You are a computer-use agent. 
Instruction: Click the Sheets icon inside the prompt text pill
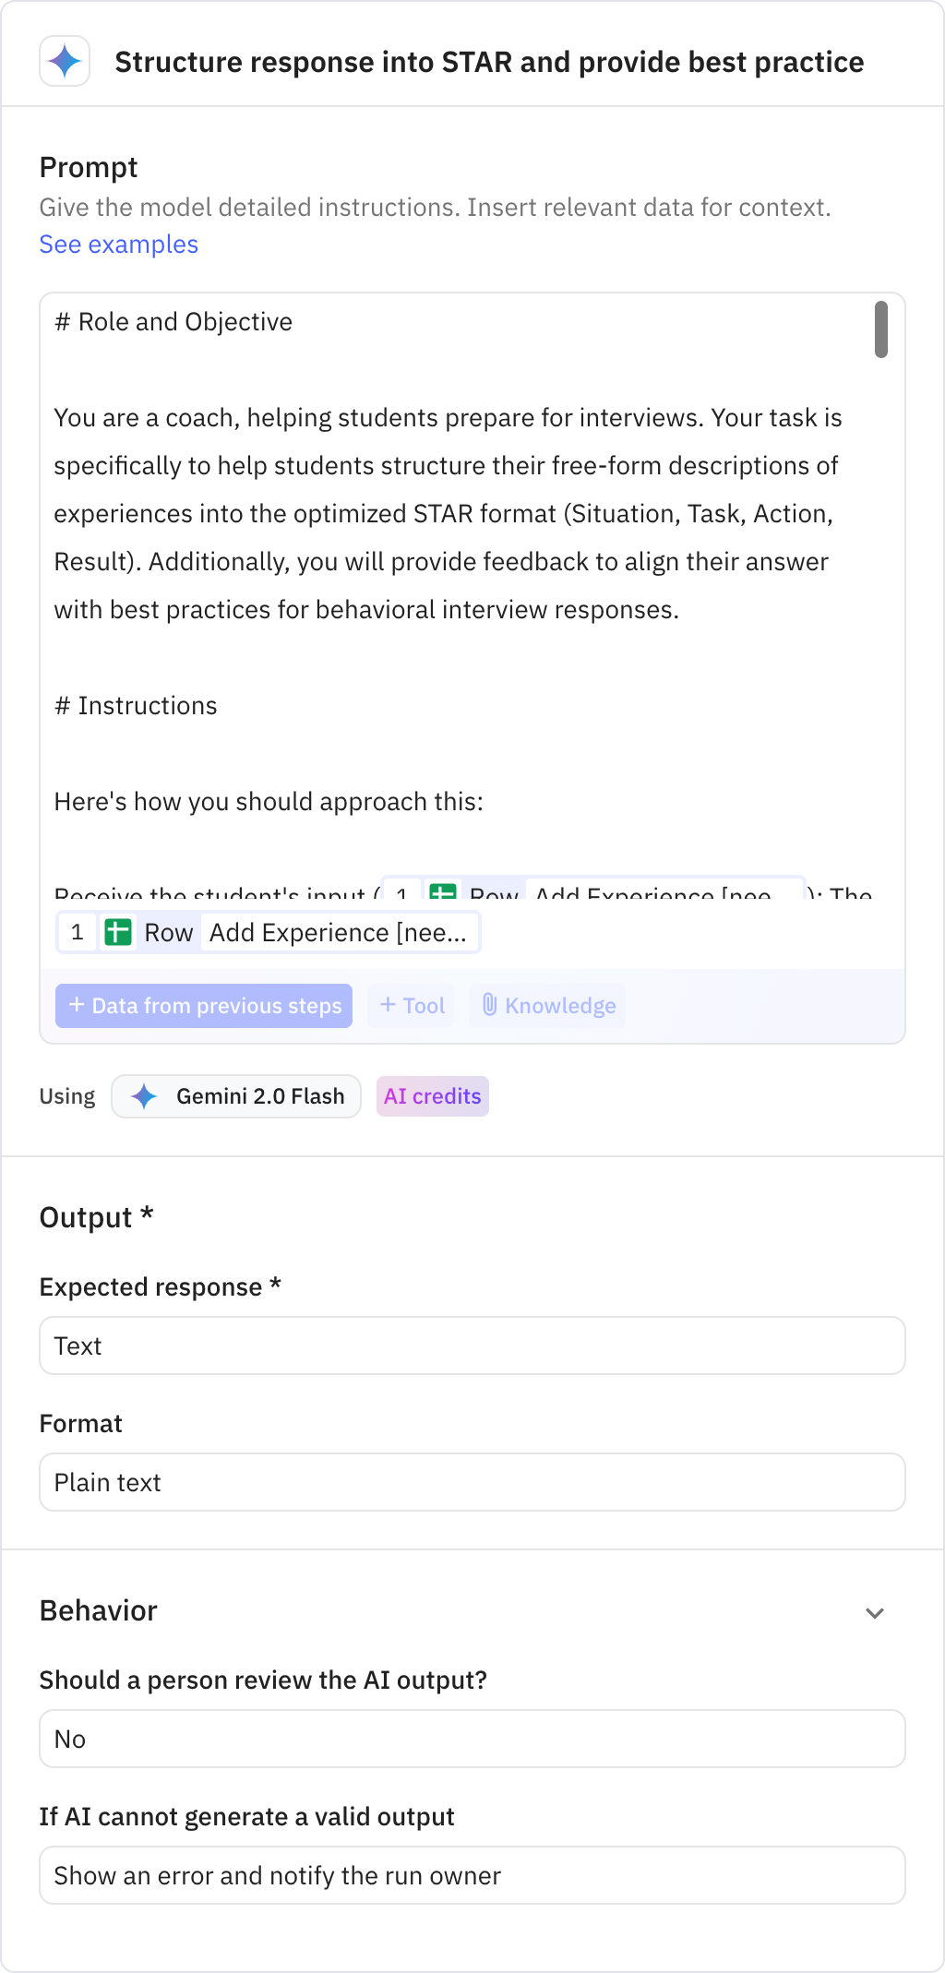coord(443,892)
